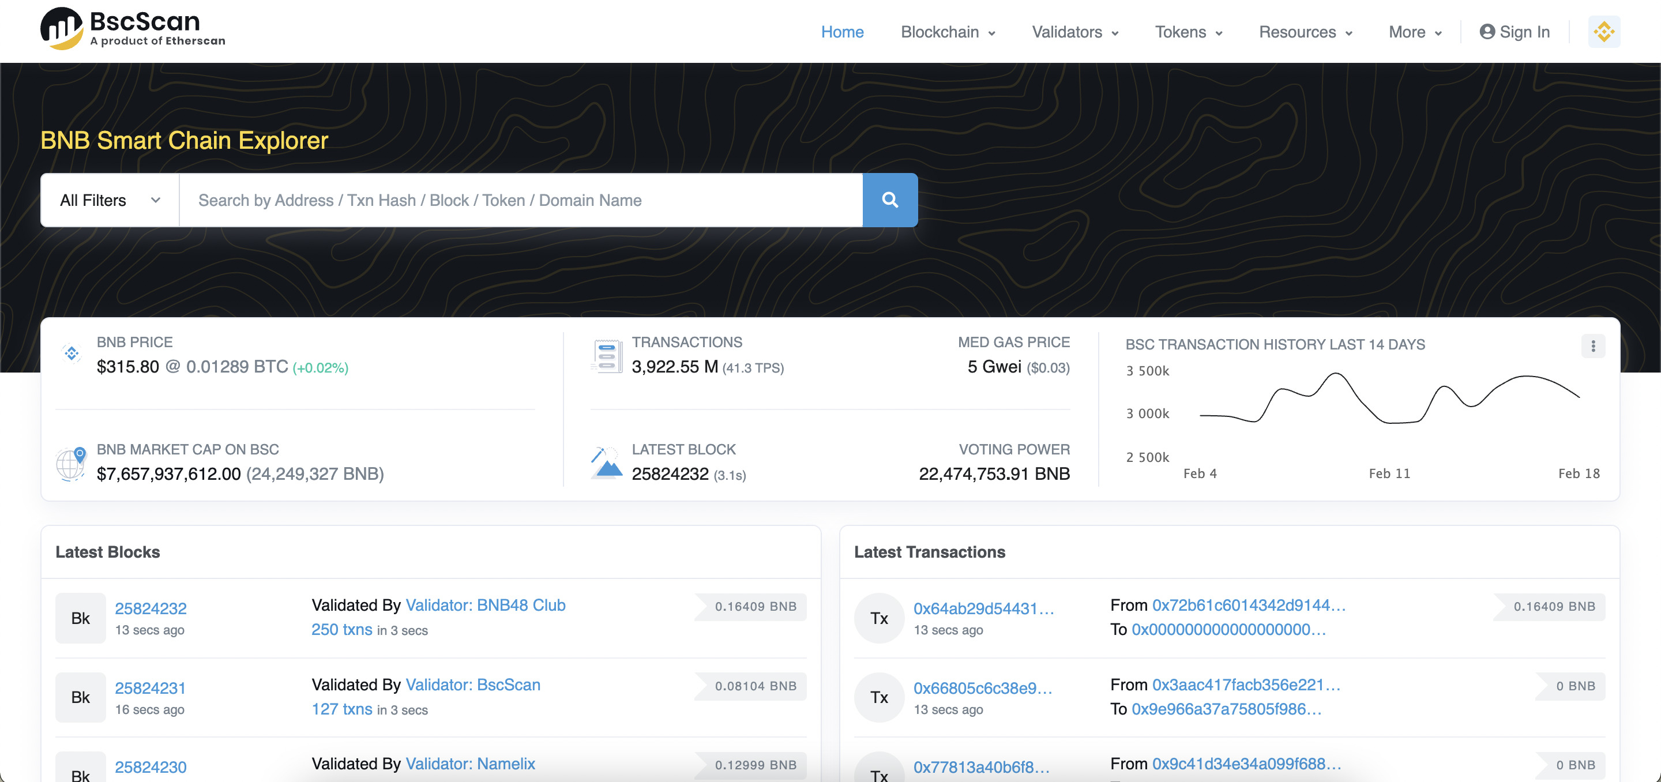The height and width of the screenshot is (782, 1661).
Task: Click the 0.12999 BNB block reward badge
Action: 751,765
